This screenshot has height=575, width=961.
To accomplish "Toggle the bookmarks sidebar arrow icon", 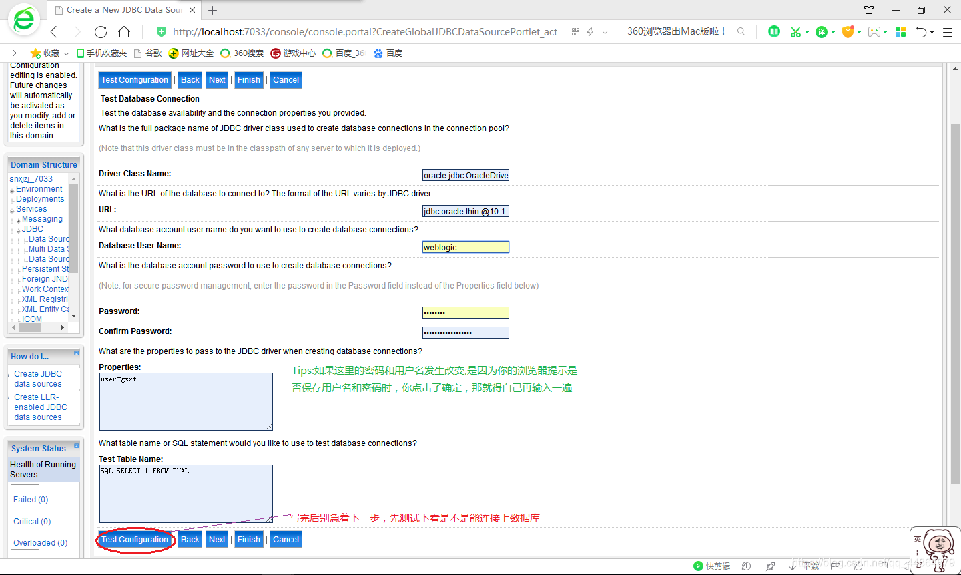I will click(13, 53).
